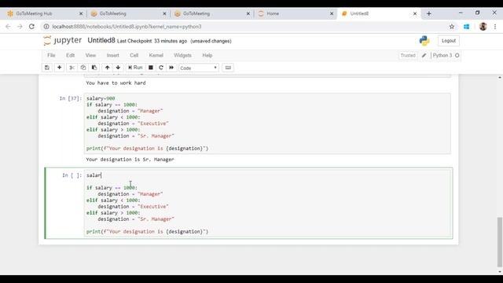
Task: Bookmark this page with star icon
Action: click(x=452, y=27)
